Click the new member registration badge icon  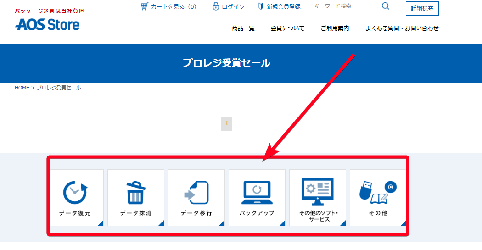tap(261, 6)
